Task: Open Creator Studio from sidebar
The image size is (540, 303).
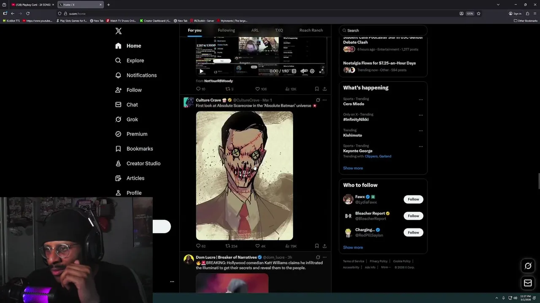Action: pos(138,164)
